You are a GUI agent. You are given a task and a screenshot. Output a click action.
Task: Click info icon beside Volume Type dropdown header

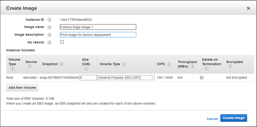coord(124,64)
